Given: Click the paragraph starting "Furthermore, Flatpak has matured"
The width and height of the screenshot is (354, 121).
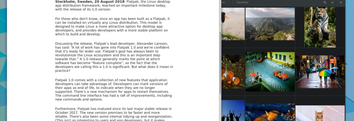Looking at the screenshot, I should pos(114,114).
